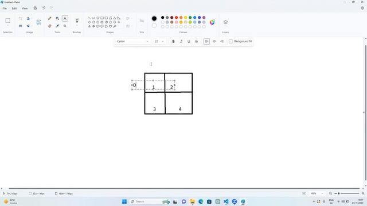367x206 pixels.
Task: Toggle Italic text formatting
Action: point(181,41)
